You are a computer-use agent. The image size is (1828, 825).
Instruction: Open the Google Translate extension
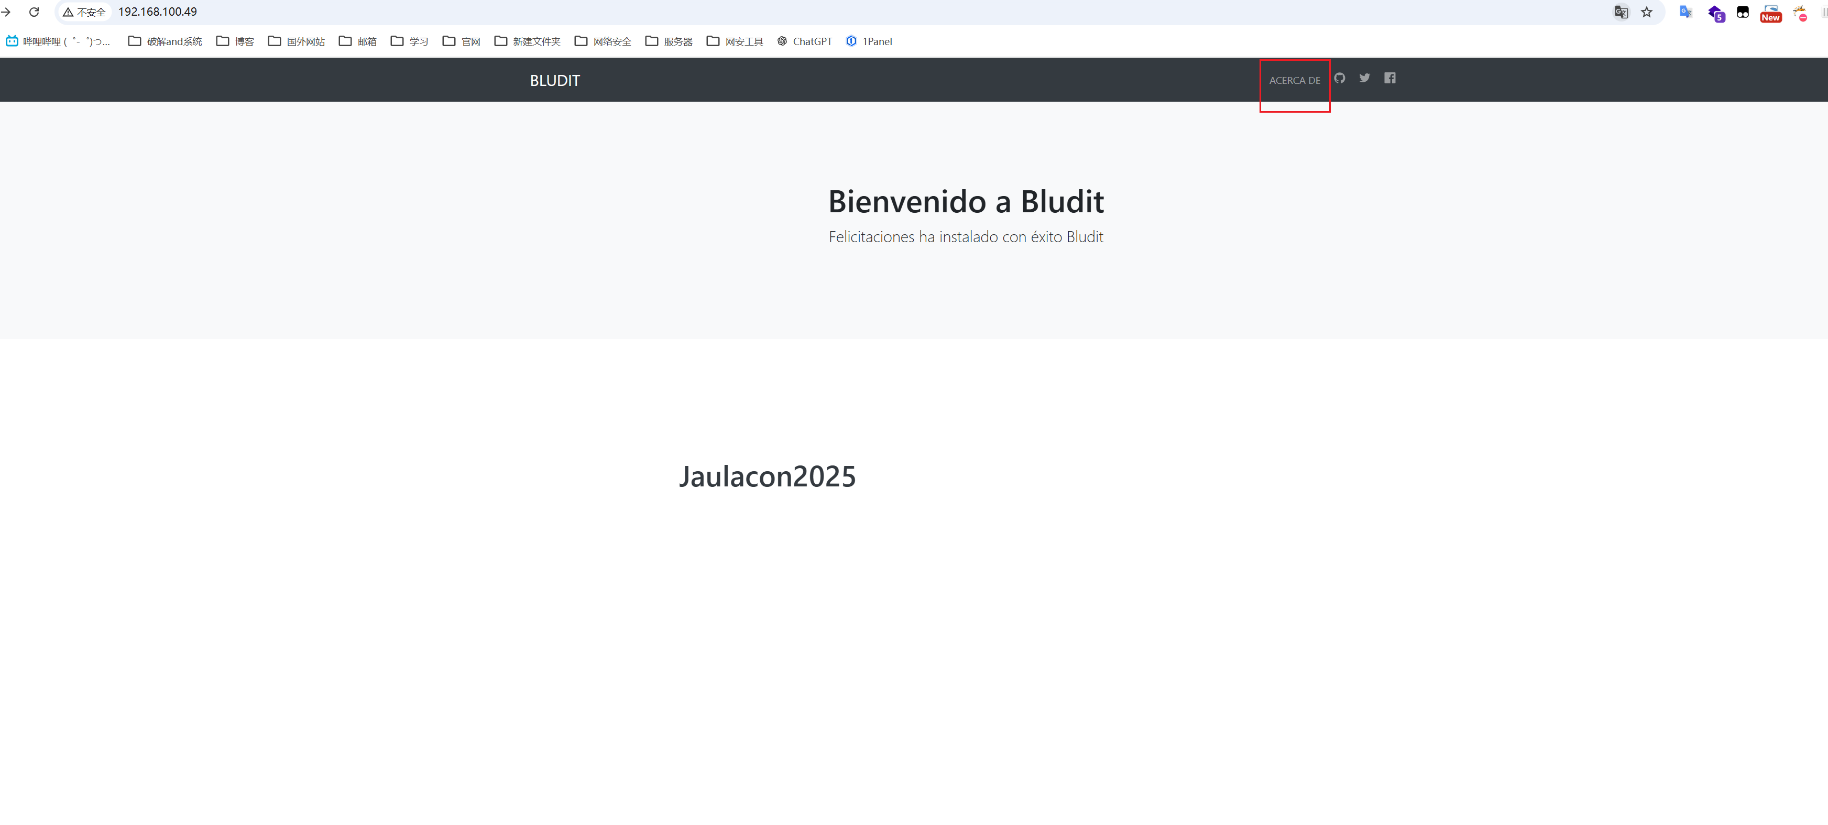pos(1685,12)
